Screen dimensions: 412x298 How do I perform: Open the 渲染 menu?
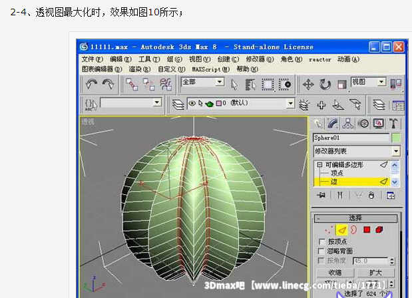point(140,69)
